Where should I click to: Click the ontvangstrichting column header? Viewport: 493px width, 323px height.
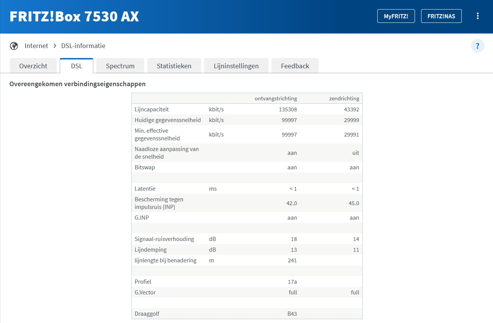(x=276, y=98)
